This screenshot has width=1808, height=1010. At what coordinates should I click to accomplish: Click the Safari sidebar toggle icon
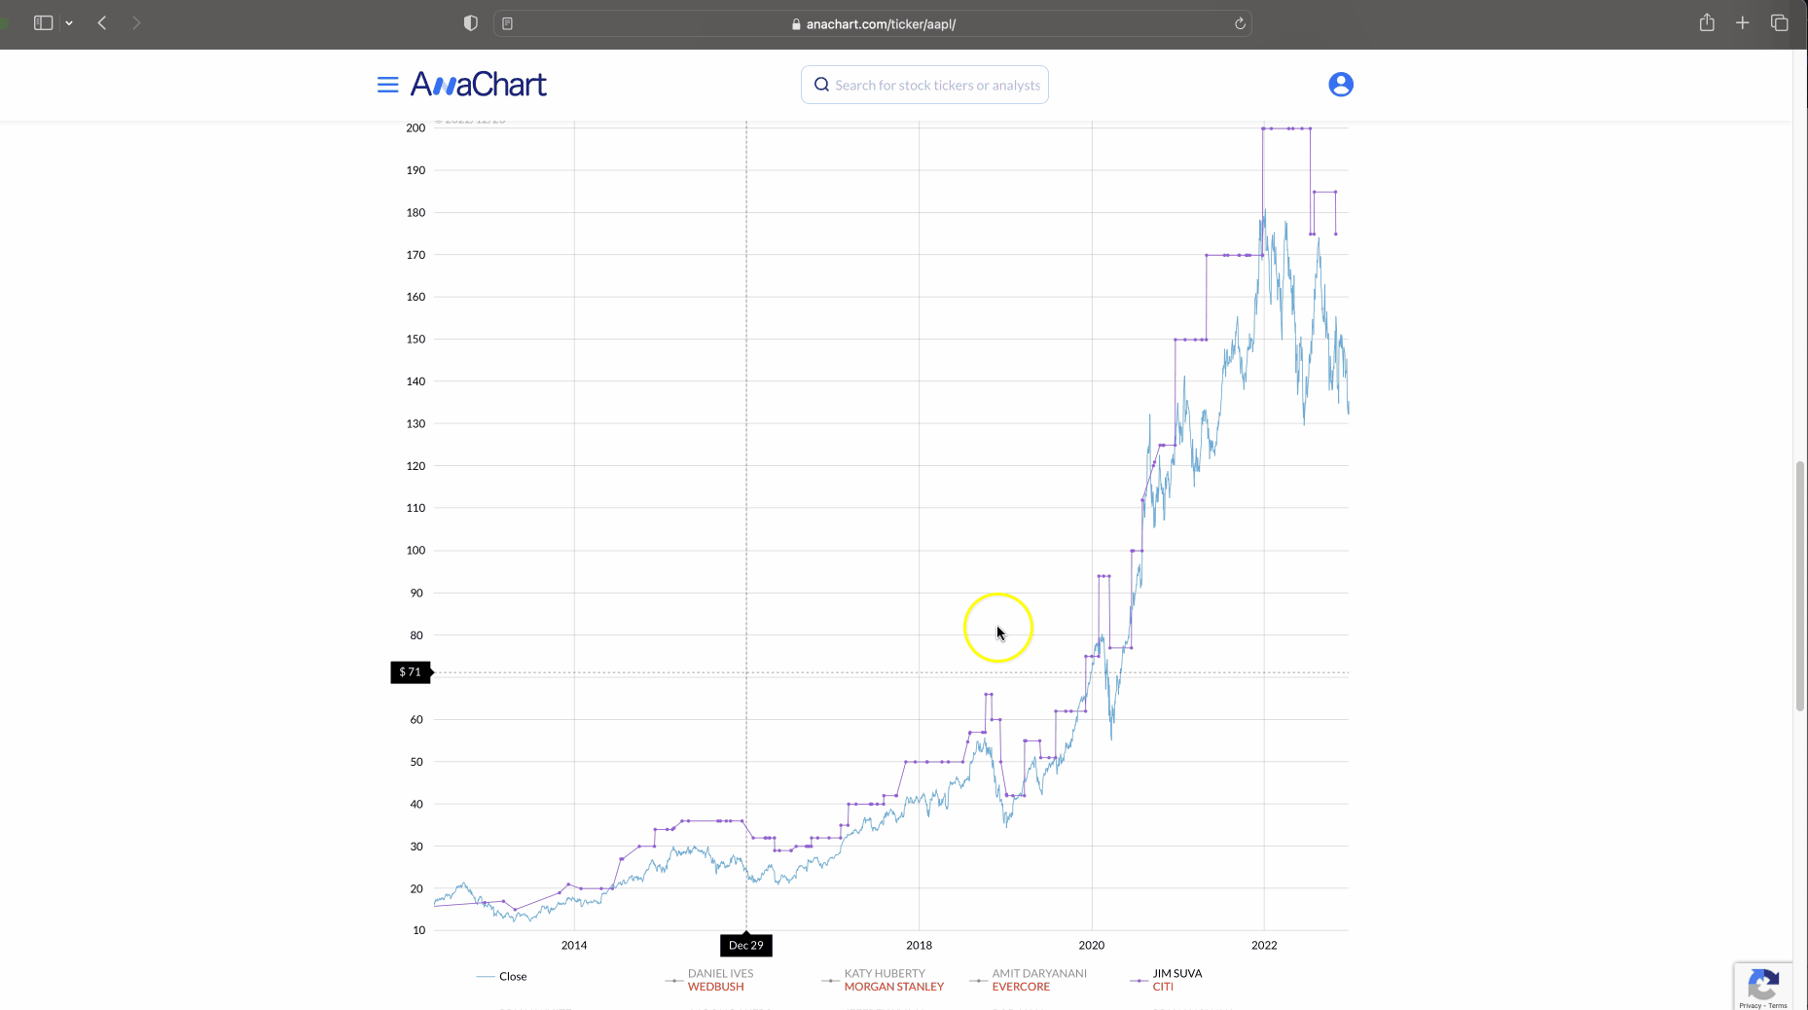[43, 22]
